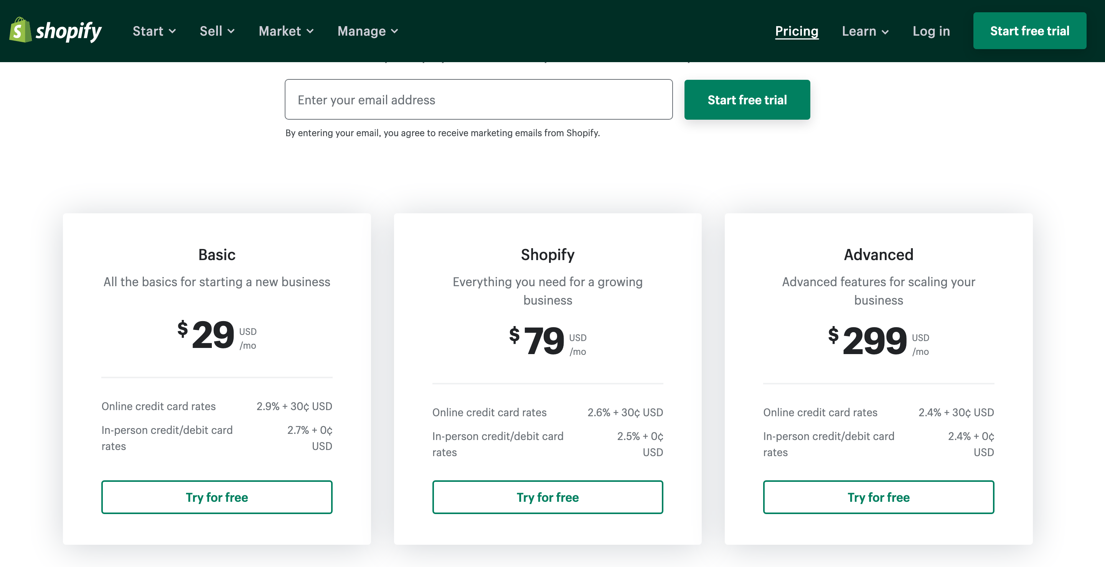Viewport: 1105px width, 567px height.
Task: Open the Start navigation menu
Action: pyautogui.click(x=148, y=31)
